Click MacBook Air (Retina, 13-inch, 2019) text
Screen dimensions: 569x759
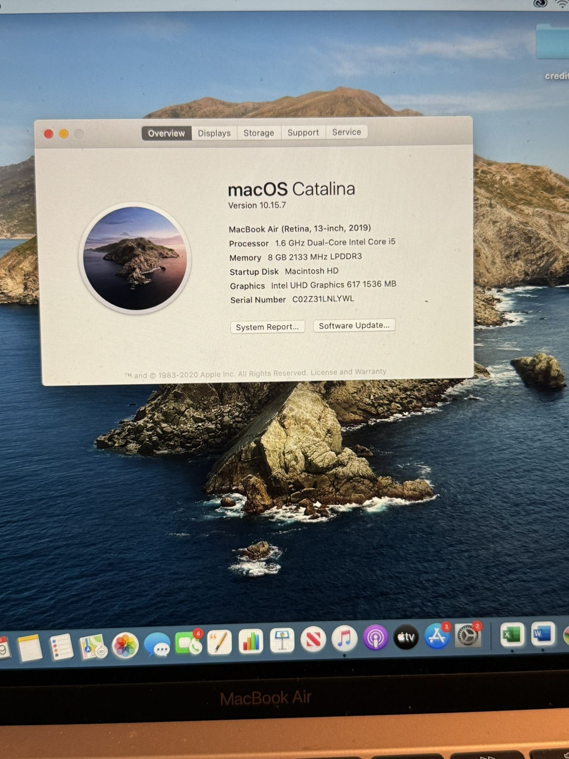[x=300, y=228]
